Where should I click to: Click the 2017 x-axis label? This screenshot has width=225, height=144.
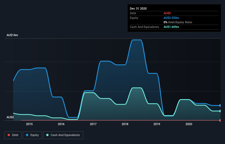coord(93,124)
